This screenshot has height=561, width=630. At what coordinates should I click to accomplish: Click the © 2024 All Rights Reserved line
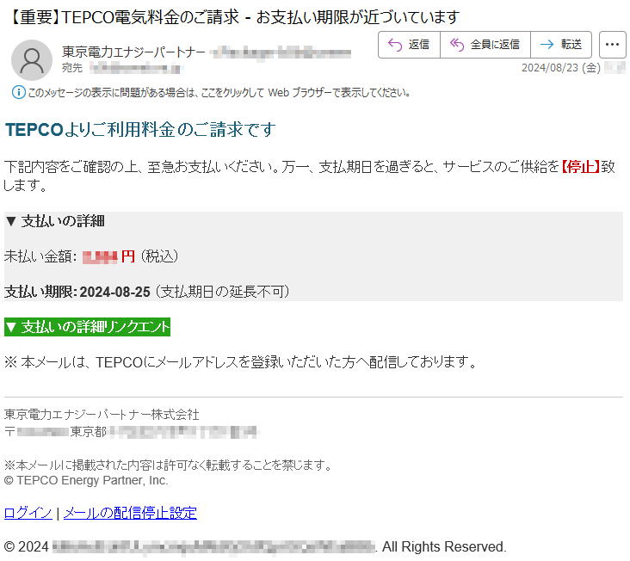coord(255,547)
